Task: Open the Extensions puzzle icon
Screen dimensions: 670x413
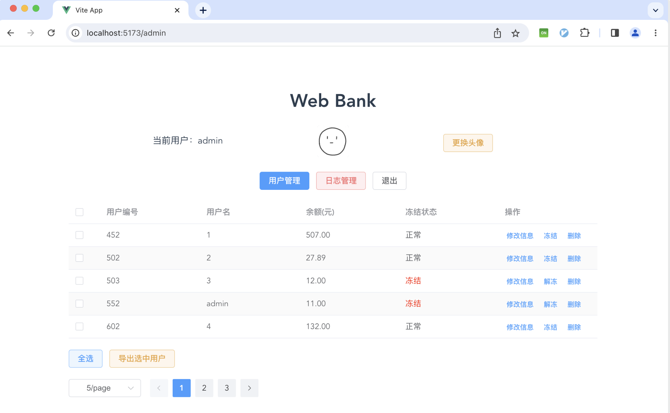Action: click(x=584, y=33)
